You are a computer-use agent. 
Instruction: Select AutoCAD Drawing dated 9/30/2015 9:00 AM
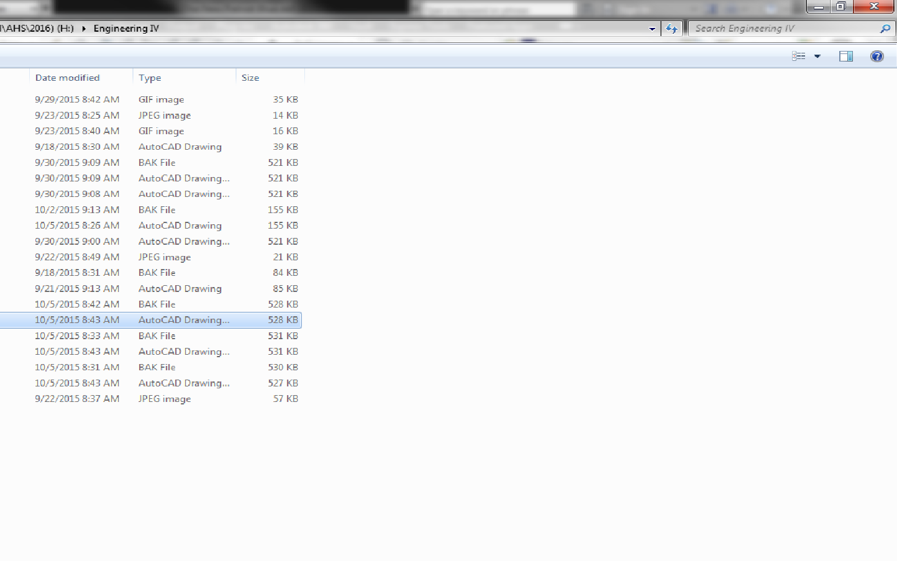pyautogui.click(x=150, y=241)
